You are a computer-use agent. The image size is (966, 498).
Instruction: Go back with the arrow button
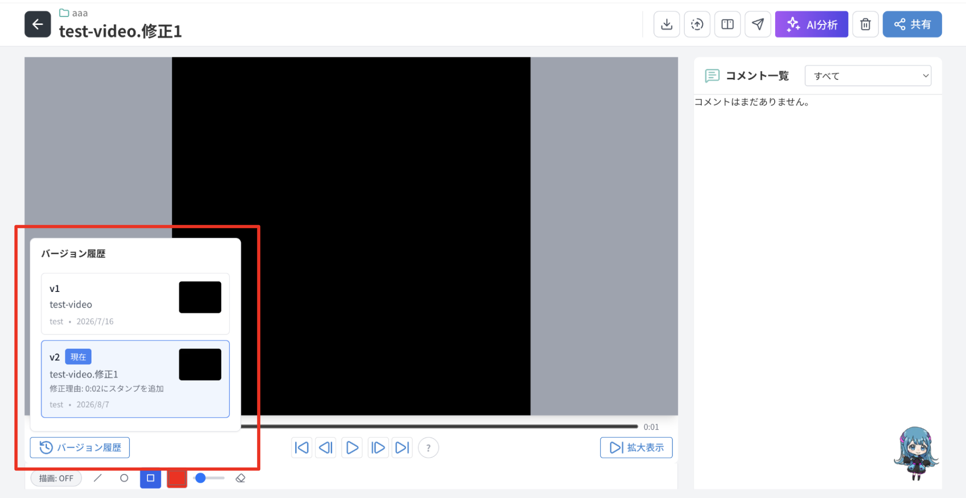[37, 24]
